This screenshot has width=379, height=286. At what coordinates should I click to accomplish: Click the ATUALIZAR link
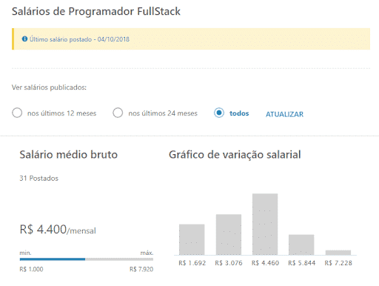[x=284, y=114]
